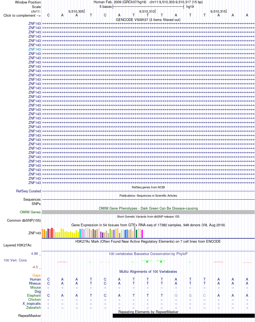255x322 pixels.
Task: Click the light gray C in Elephant row
Action: [204, 296]
